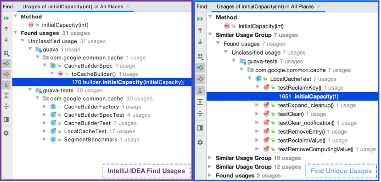381x182 pixels.
Task: Click method icon of left initialCapacity(int)
Action: pos(31,25)
